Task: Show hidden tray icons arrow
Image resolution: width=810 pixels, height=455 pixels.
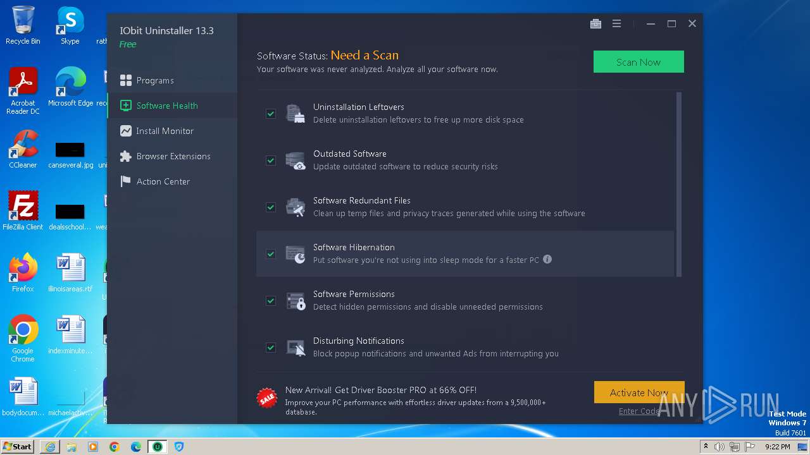Action: (x=706, y=447)
